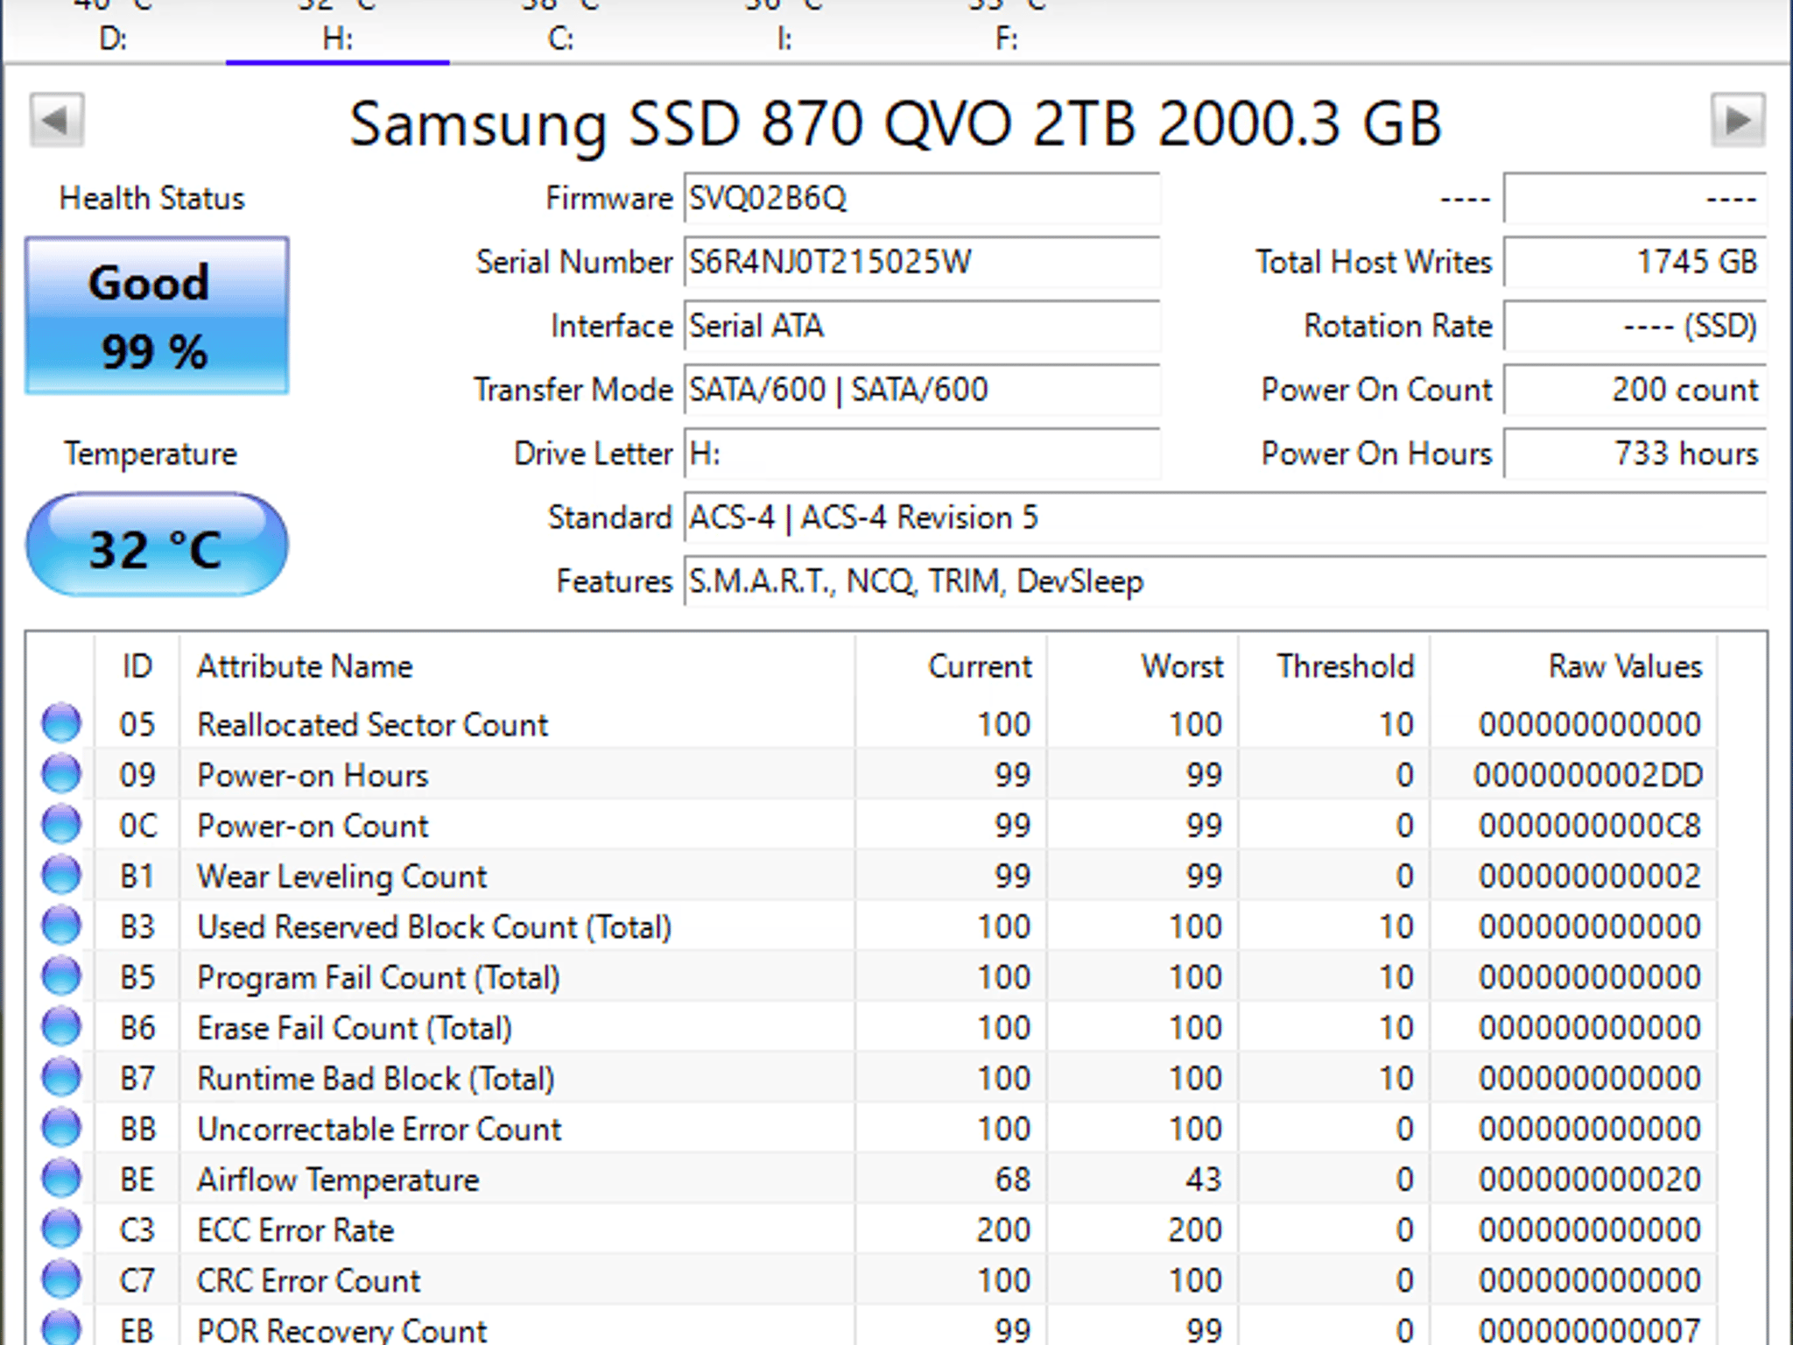Click the Total Host Writes value 1745 GB
The height and width of the screenshot is (1345, 1793).
[x=1635, y=262]
